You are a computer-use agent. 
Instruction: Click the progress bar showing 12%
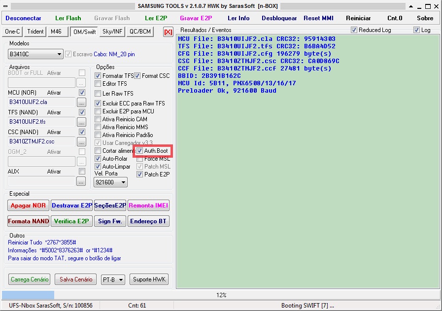(221, 295)
